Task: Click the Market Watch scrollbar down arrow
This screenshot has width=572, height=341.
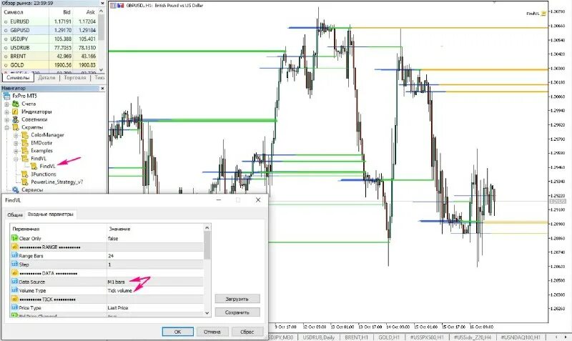Action: point(102,69)
